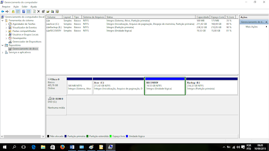The height and width of the screenshot is (151, 269).
Task: Select Acer (C:) partition block on Disco 0
Action: pyautogui.click(x=119, y=86)
